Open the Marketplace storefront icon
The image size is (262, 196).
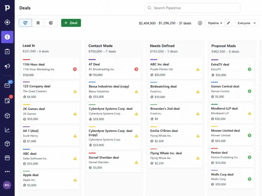[x=7, y=158]
